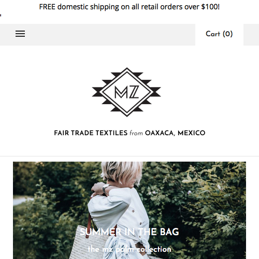259x259 pixels.
Task: Click the OAXACA, MEXICO text
Action: (175, 133)
